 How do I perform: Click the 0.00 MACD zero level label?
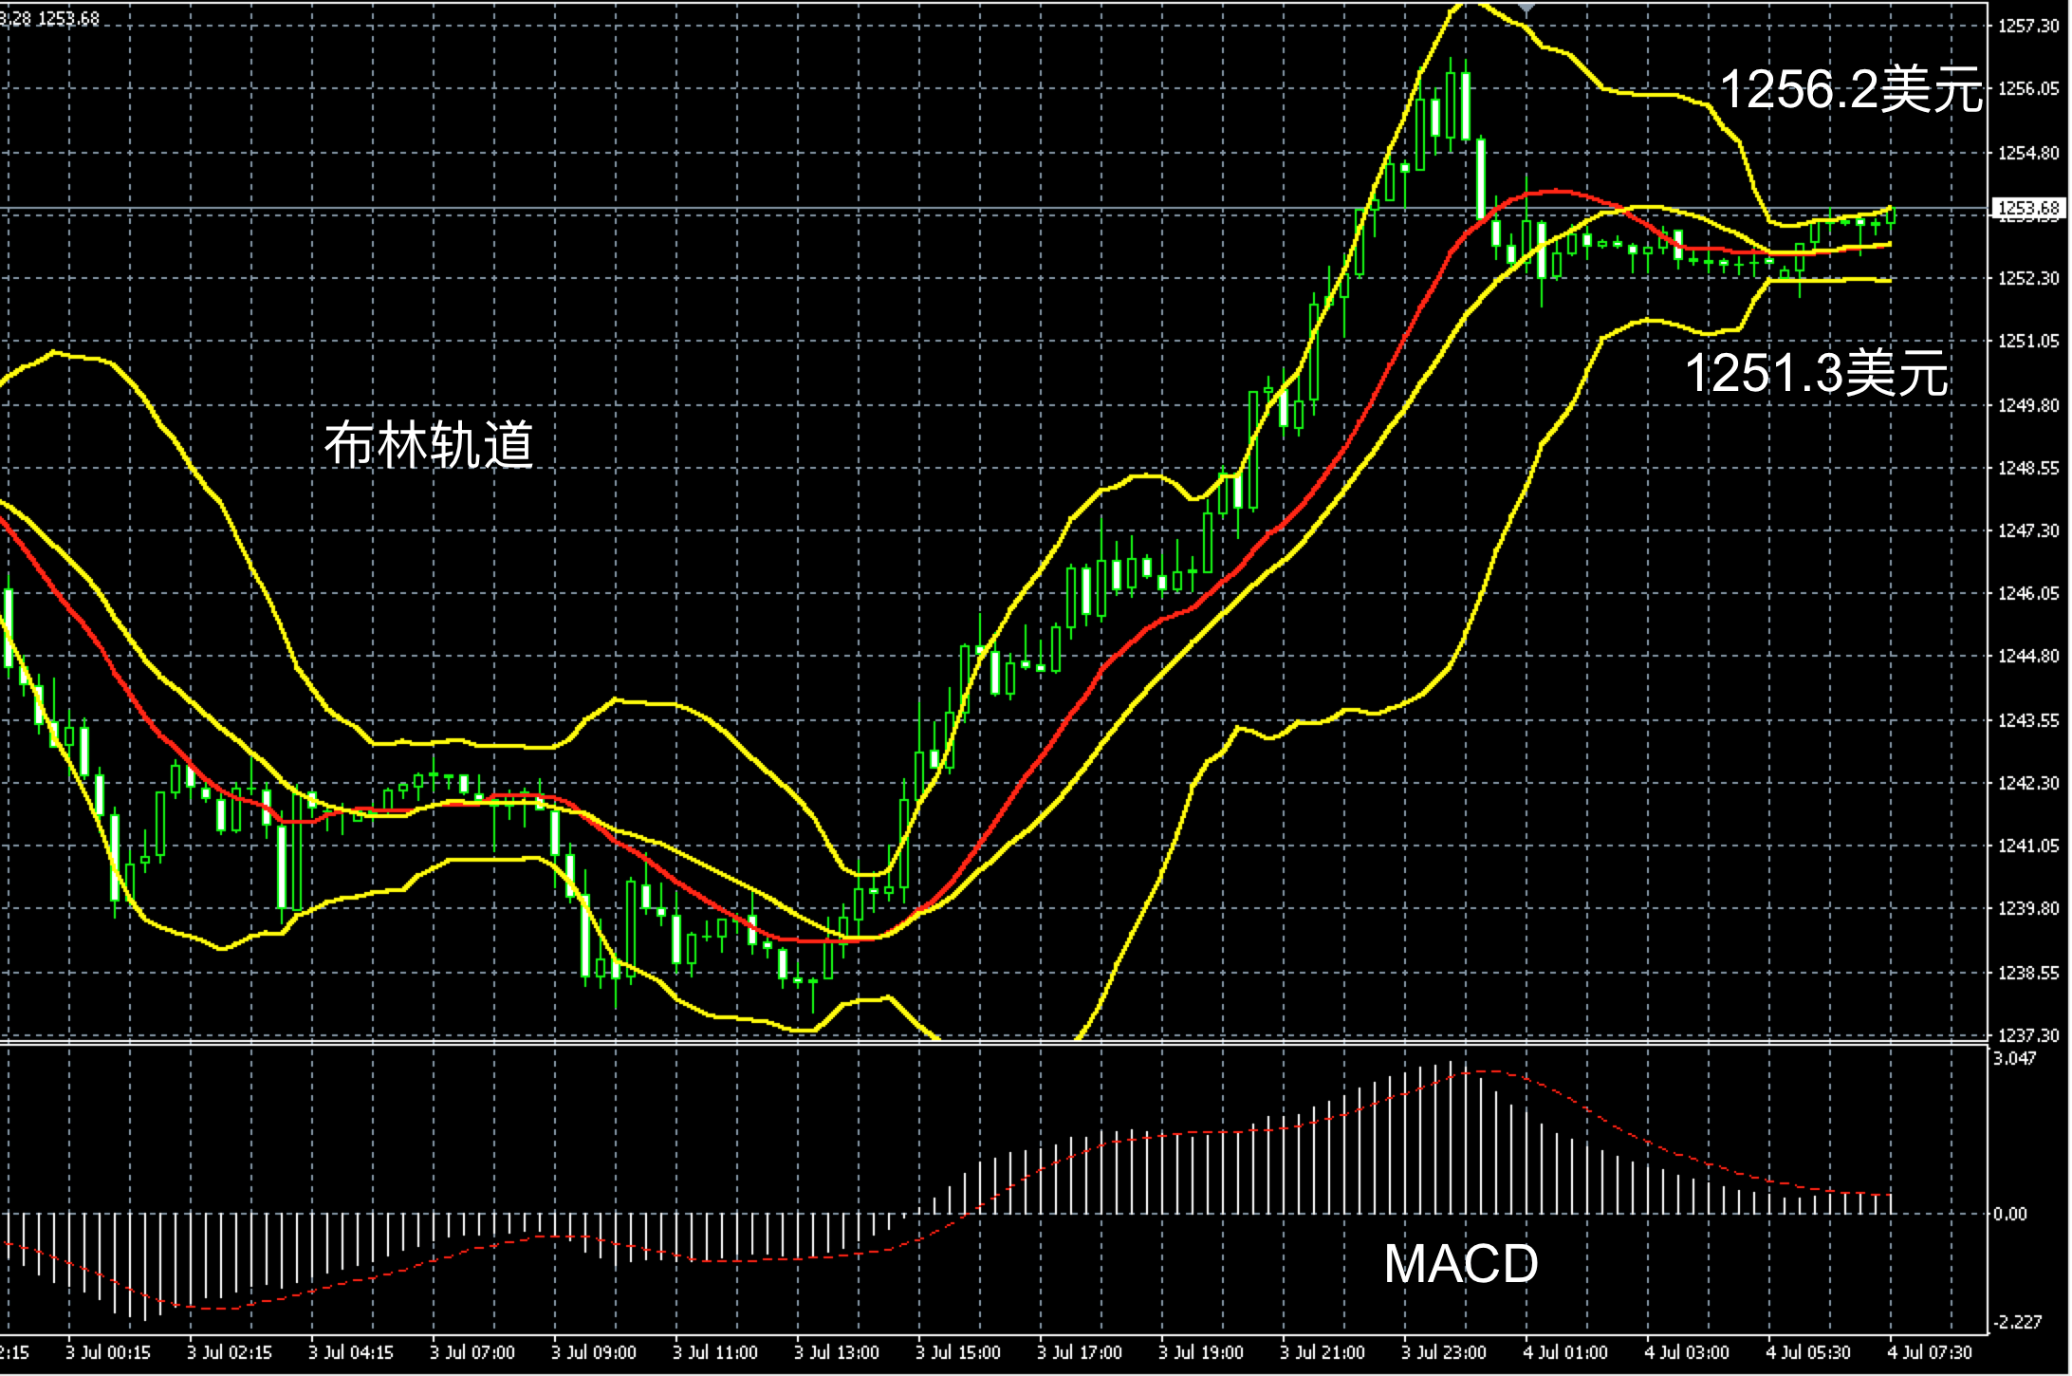2009,1214
